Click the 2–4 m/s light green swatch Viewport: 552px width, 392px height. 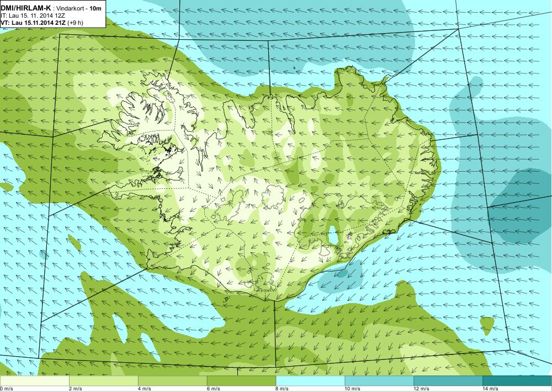coord(104,381)
